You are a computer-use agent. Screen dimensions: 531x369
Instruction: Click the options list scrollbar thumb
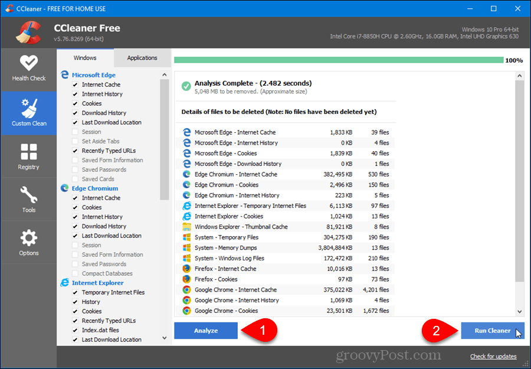tap(165, 139)
